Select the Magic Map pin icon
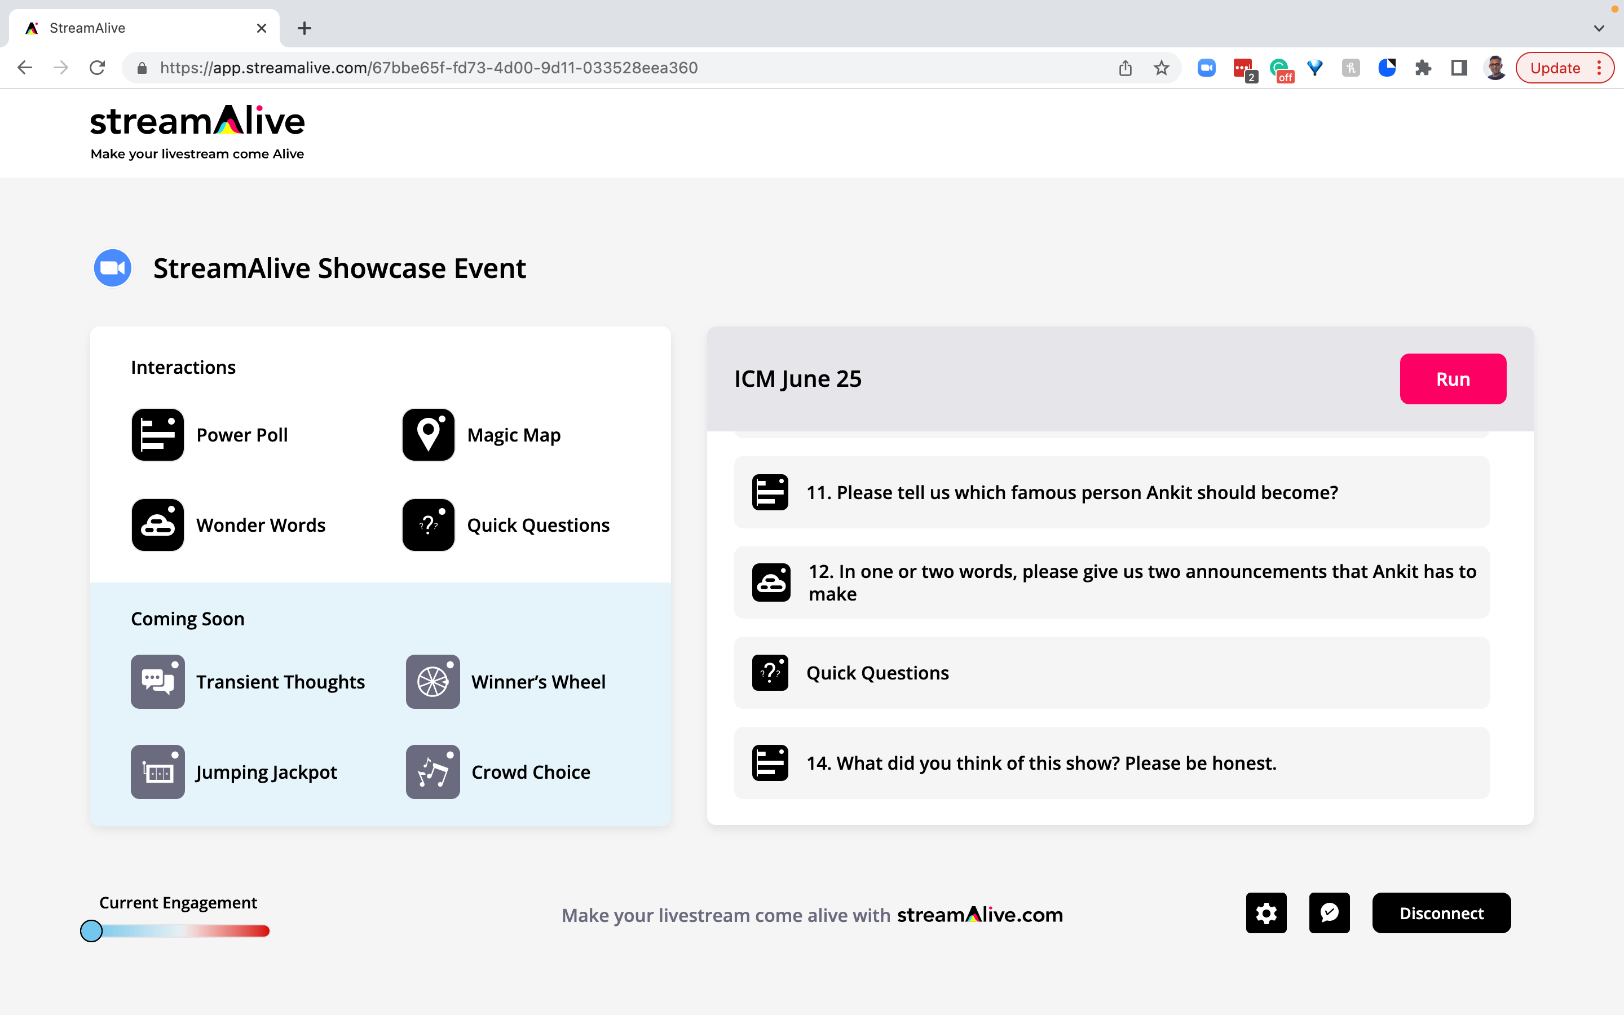The image size is (1624, 1015). [x=428, y=435]
